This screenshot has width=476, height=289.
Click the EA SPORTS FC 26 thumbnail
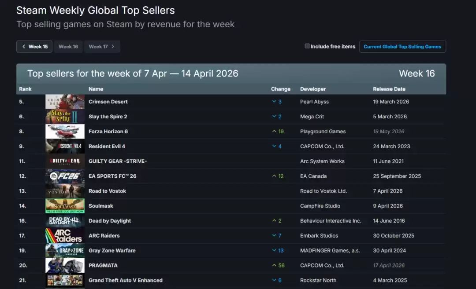65,176
